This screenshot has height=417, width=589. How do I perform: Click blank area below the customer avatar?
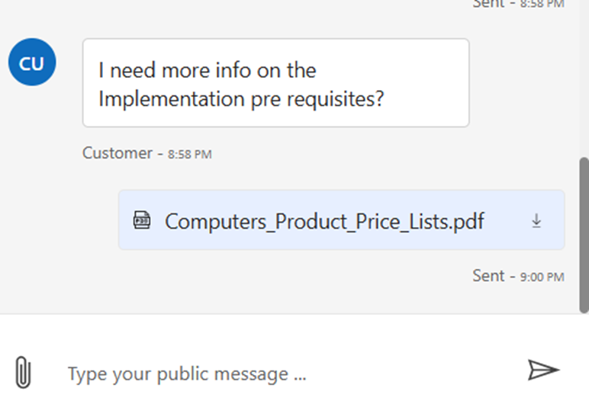pos(32,122)
